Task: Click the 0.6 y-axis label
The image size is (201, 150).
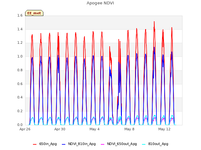Action: tap(20, 84)
